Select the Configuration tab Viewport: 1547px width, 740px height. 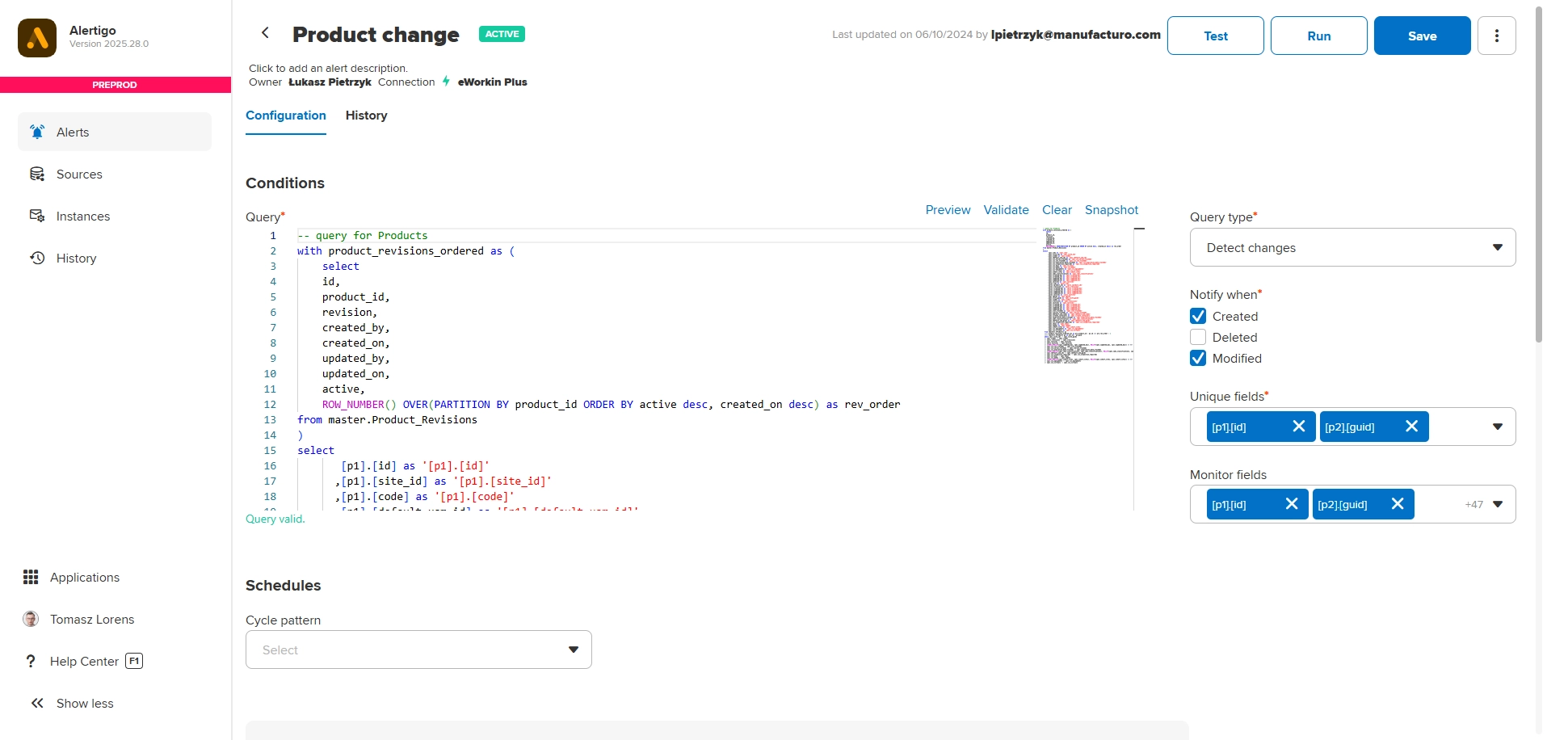pyautogui.click(x=286, y=116)
